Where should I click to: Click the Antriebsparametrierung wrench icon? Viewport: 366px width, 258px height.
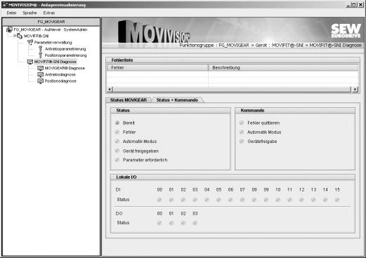coord(40,49)
